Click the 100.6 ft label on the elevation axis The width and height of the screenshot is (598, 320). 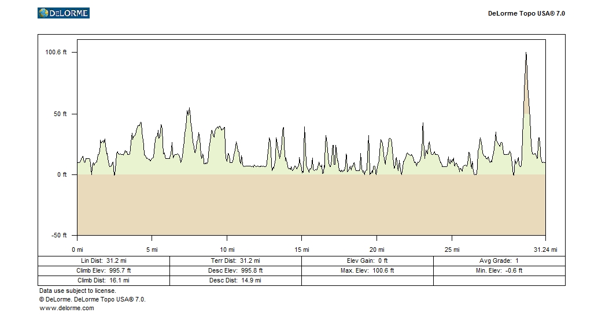56,52
